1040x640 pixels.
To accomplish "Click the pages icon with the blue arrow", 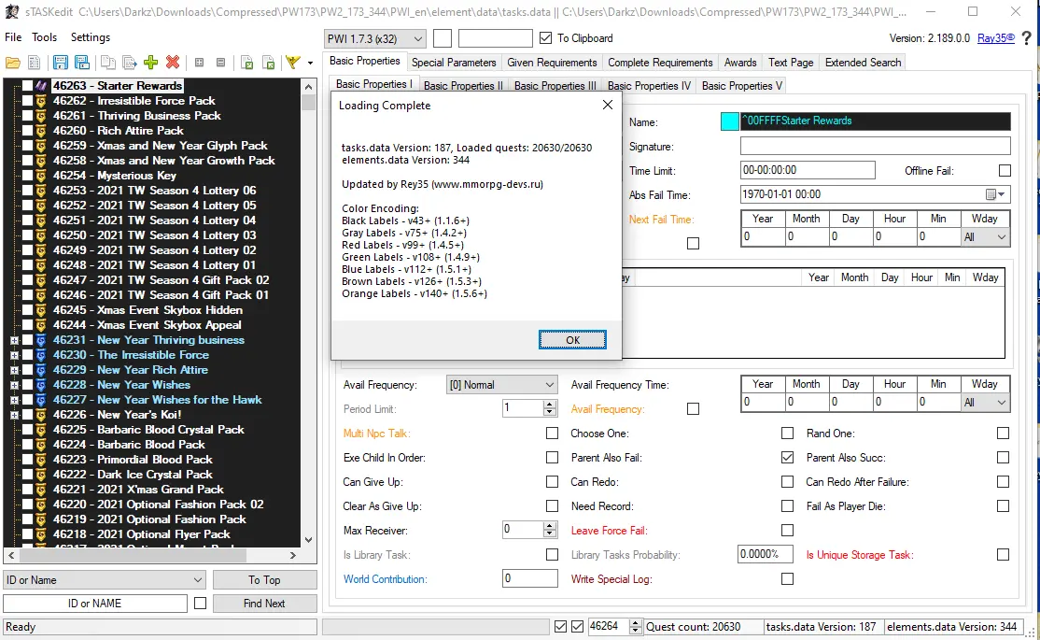I will [130, 64].
